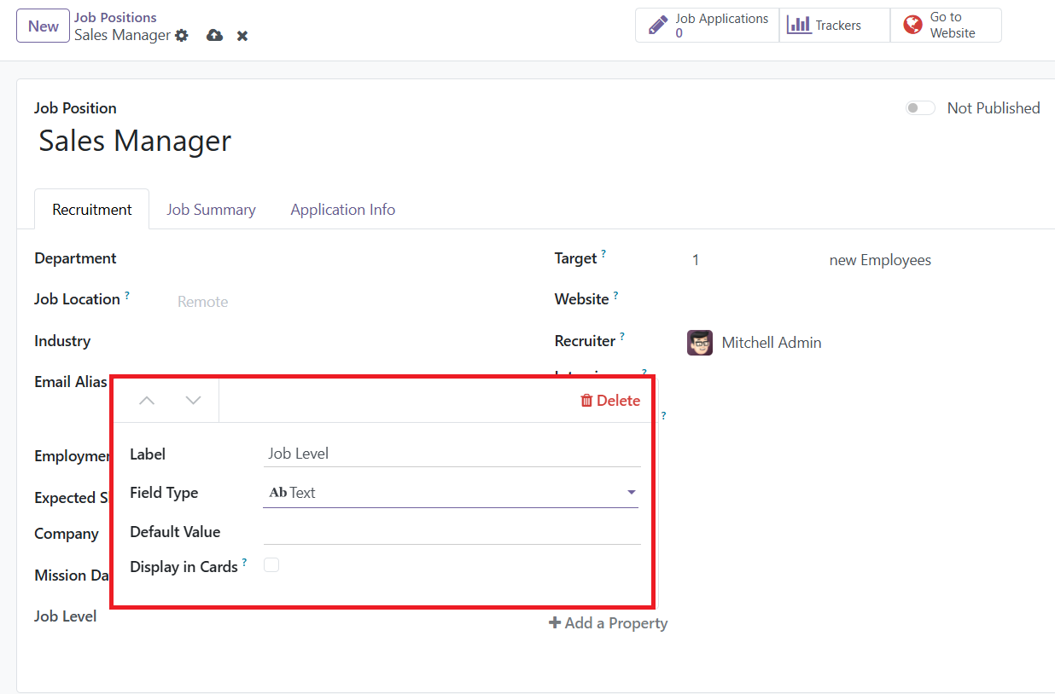This screenshot has width=1055, height=694.
Task: Click the Go to Website button
Action: click(x=946, y=25)
